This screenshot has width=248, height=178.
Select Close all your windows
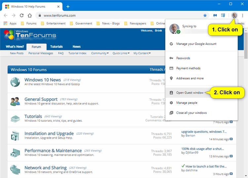[x=201, y=113]
